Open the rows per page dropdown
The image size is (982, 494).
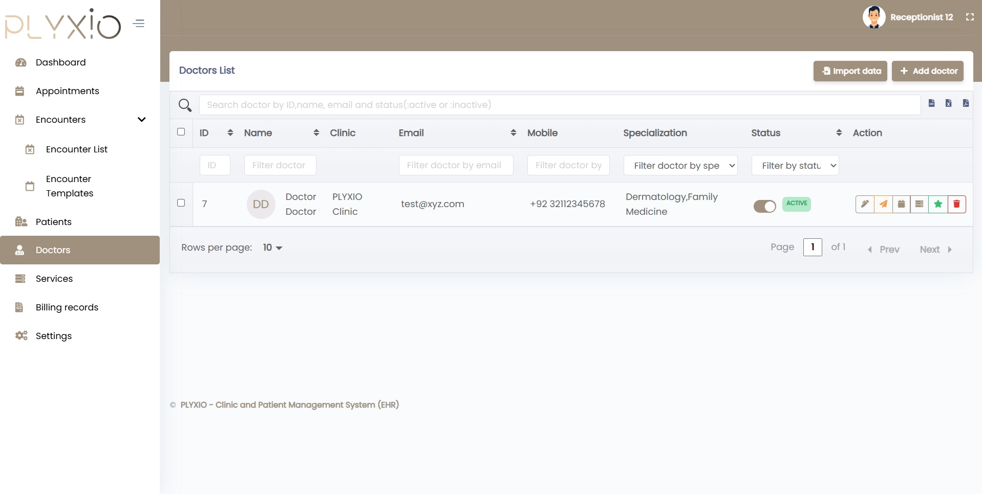[x=272, y=248]
